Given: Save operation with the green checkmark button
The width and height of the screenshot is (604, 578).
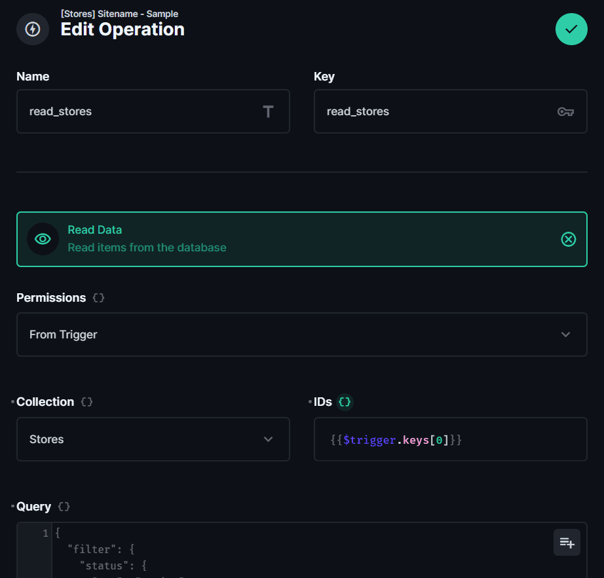Looking at the screenshot, I should pos(571,29).
